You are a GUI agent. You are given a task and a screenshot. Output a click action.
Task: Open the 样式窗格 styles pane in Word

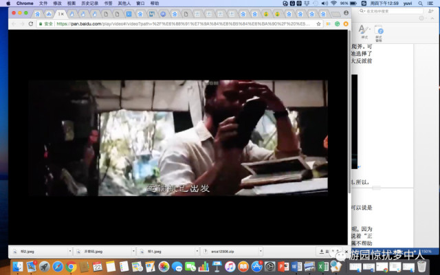[379, 33]
